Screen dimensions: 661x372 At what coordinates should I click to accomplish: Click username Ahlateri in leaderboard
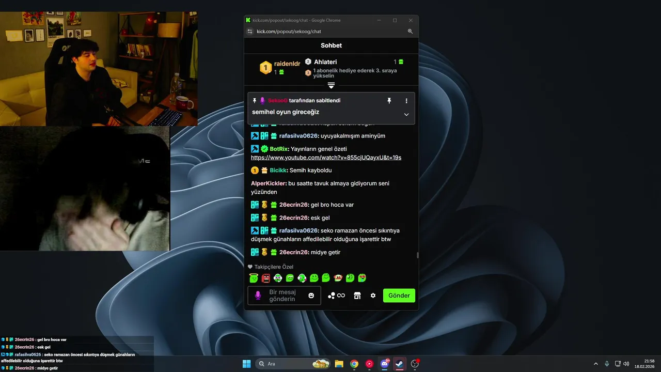pos(325,62)
